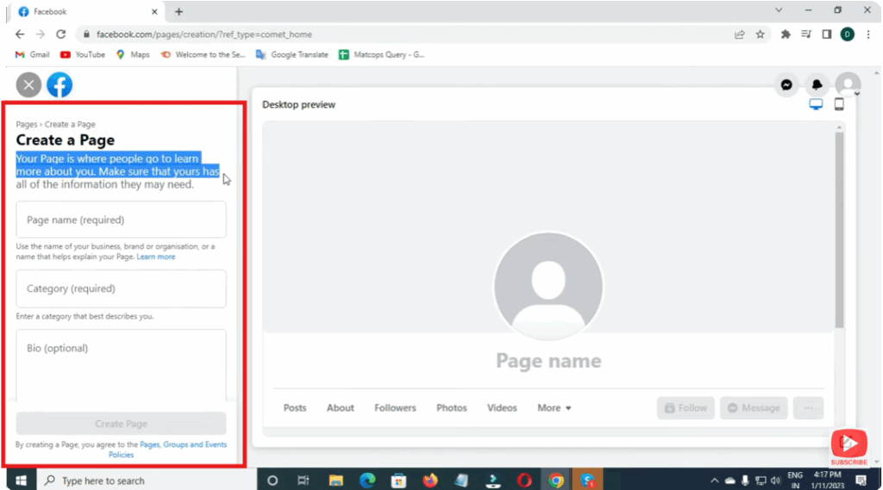Open the Windows Start menu
This screenshot has height=490, width=883.
[20, 480]
